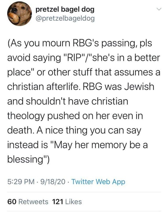View the 60 Retweets list
Viewport: 168px width, 212px height.
28,202
